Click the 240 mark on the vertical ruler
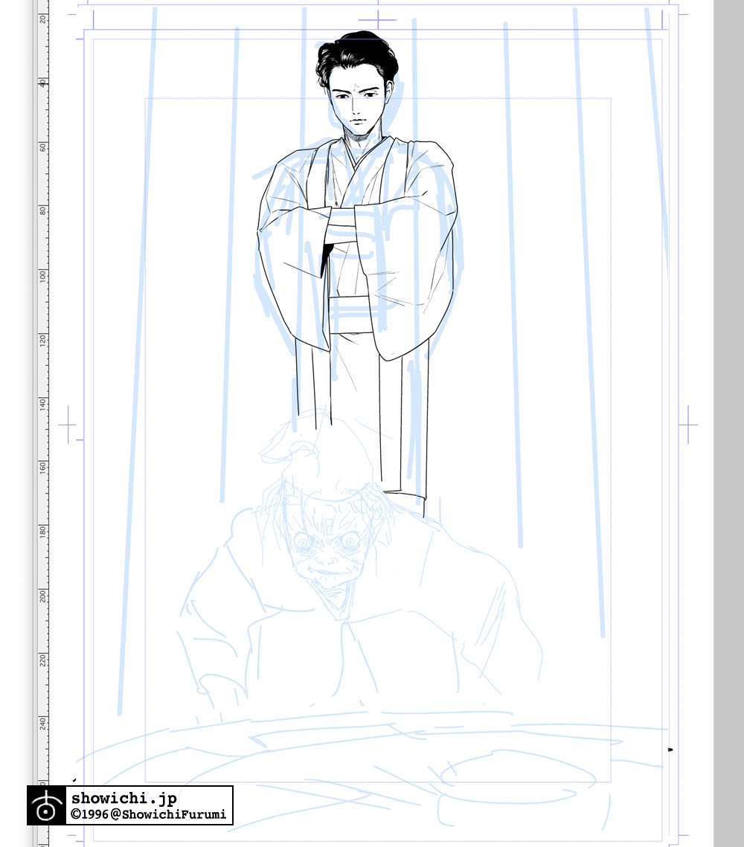 pos(42,724)
